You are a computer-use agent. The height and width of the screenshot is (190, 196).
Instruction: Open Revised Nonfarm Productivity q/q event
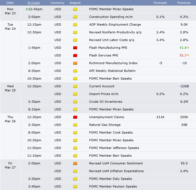115,32
